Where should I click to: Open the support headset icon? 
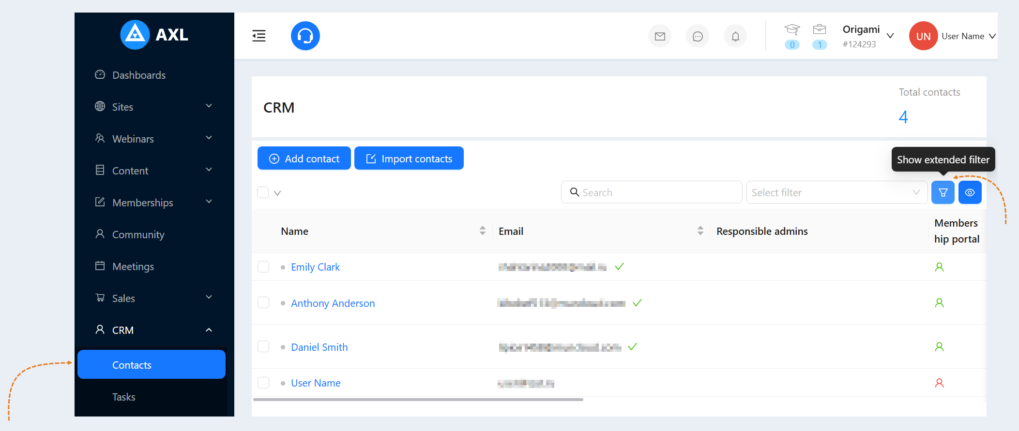(x=305, y=36)
